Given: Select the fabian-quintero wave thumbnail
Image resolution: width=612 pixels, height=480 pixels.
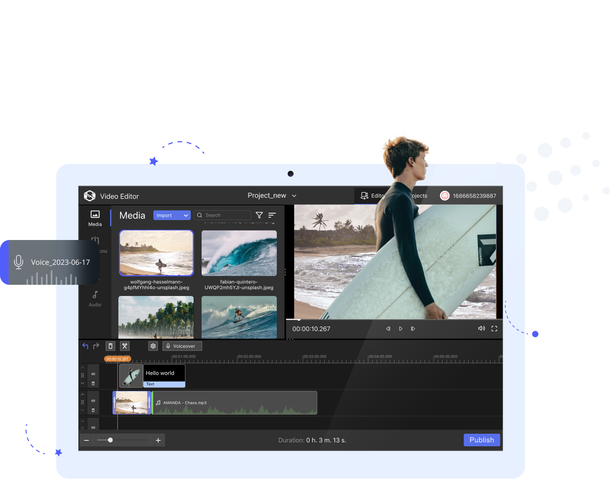Looking at the screenshot, I should pos(239,253).
